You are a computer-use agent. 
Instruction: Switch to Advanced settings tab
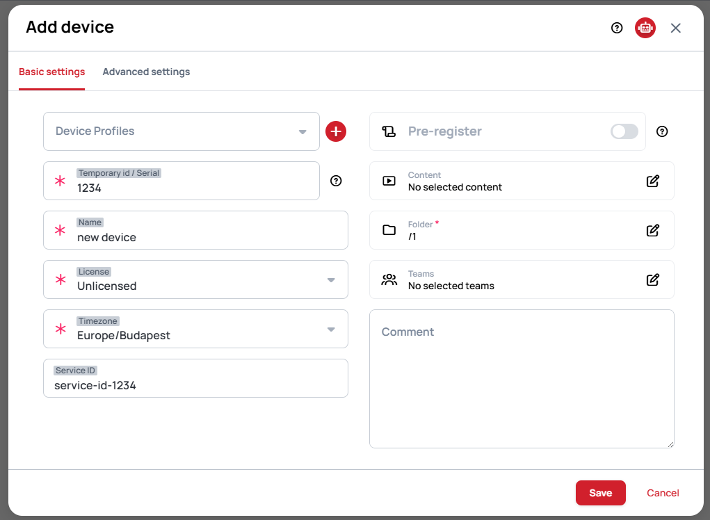click(x=146, y=72)
